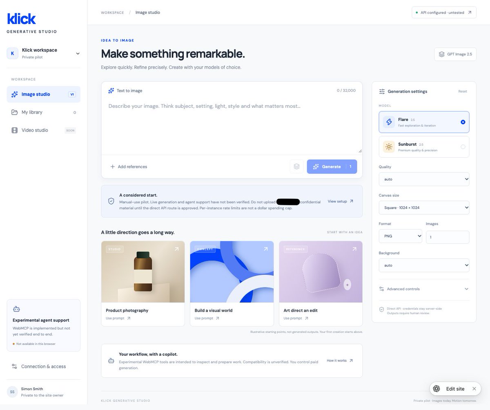
Task: Click the Klick logo in sidebar
Action: click(22, 19)
